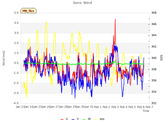Click the blue V legend color marker

point(73,119)
